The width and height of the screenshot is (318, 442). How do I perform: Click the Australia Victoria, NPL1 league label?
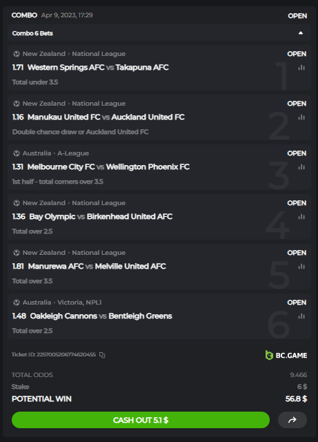tap(62, 302)
